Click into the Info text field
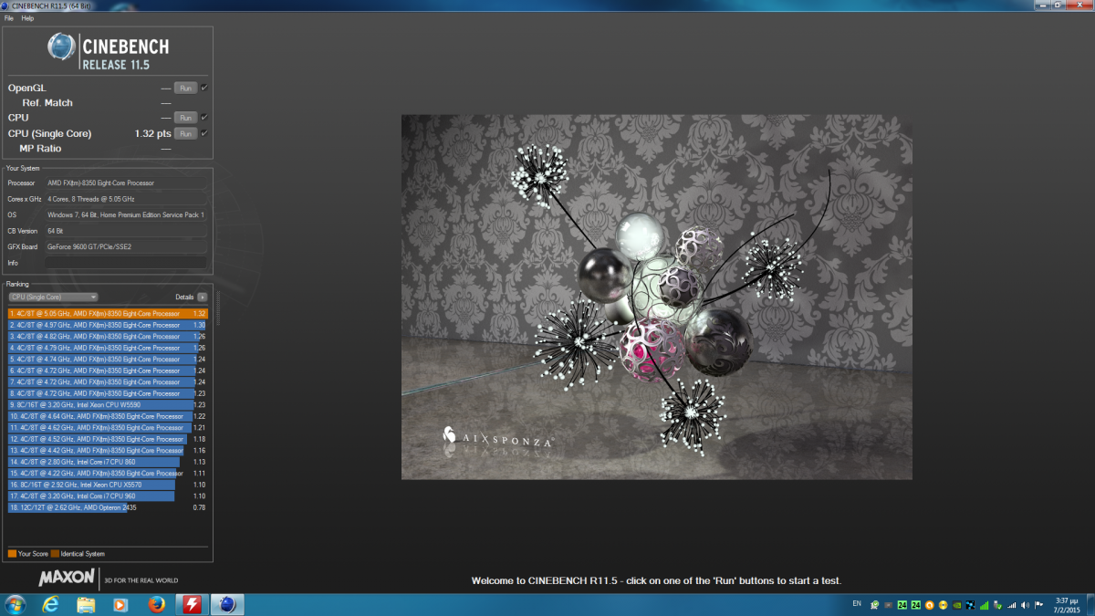 [126, 263]
